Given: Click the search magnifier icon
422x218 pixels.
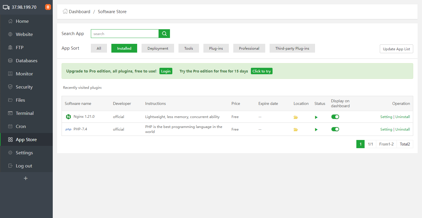Looking at the screenshot, I should pos(164,33).
